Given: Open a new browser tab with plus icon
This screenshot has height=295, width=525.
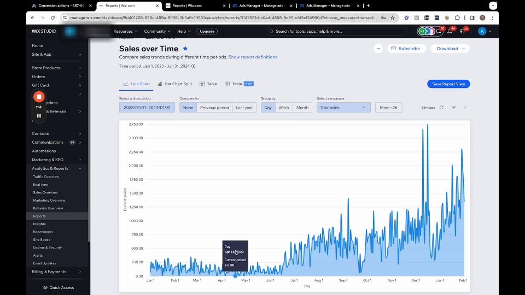Looking at the screenshot, I should (368, 5).
